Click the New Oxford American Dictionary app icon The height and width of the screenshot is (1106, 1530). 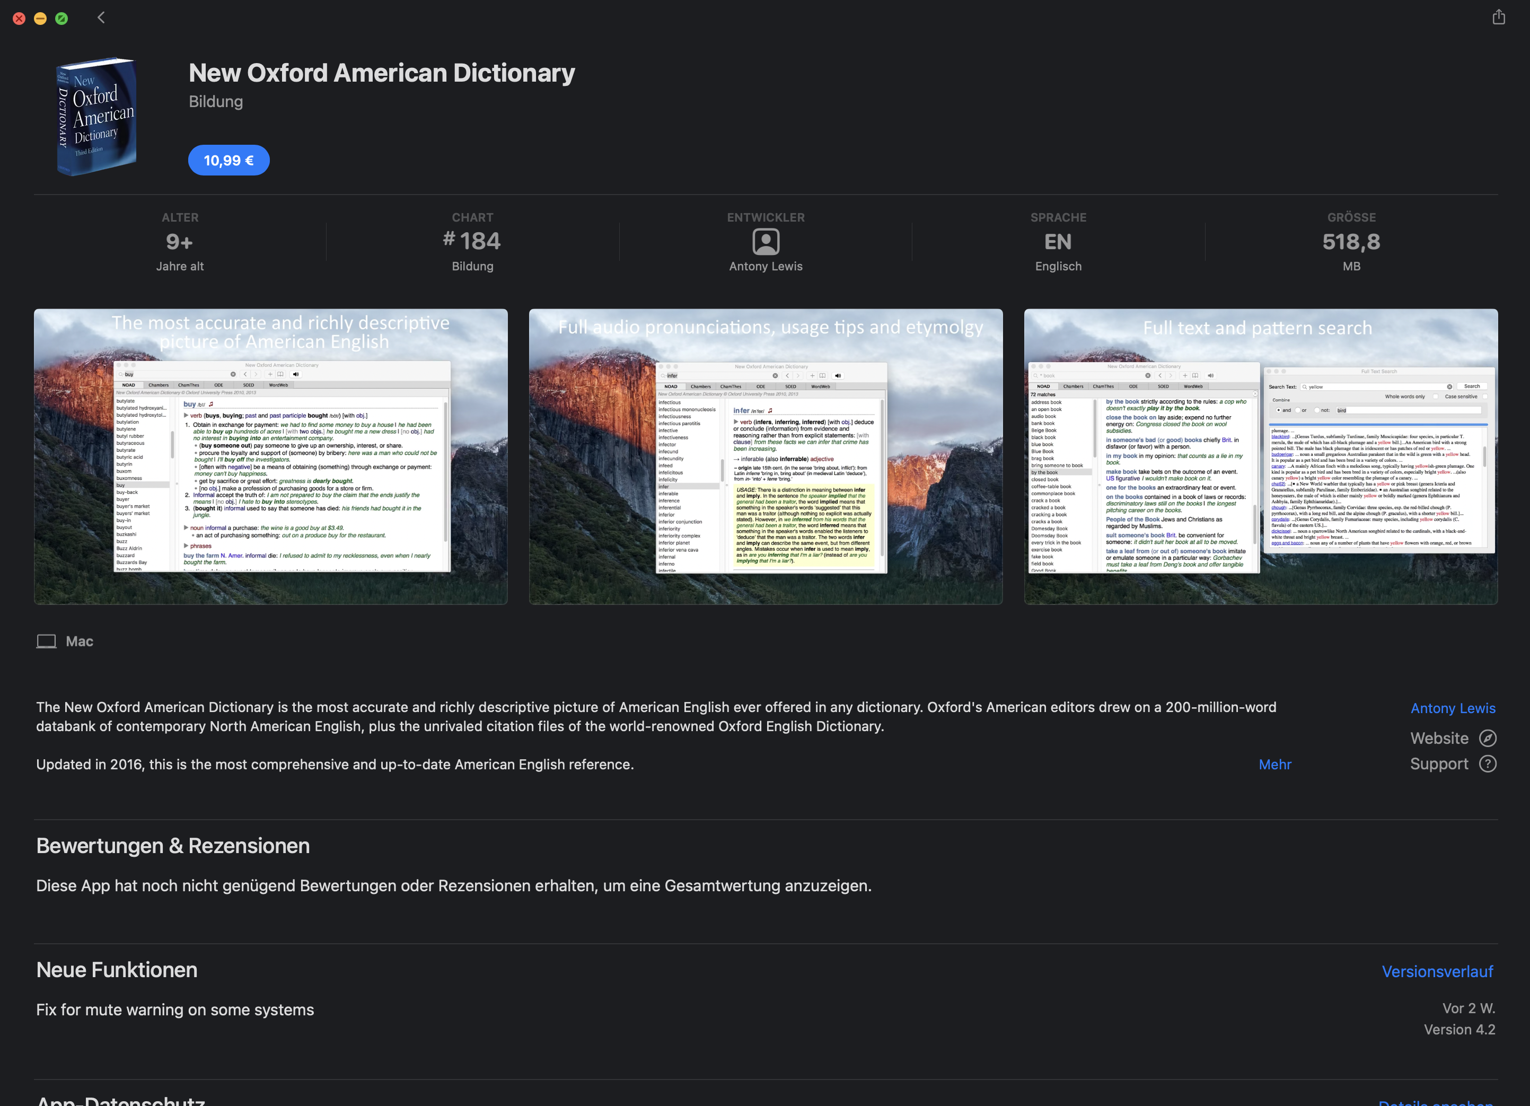[x=96, y=117]
